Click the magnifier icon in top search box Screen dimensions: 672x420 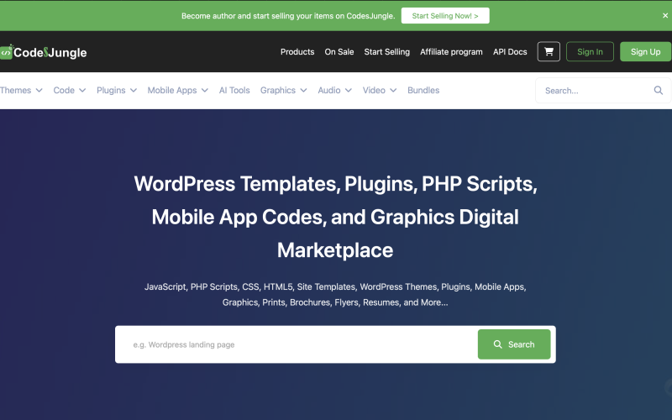click(659, 91)
